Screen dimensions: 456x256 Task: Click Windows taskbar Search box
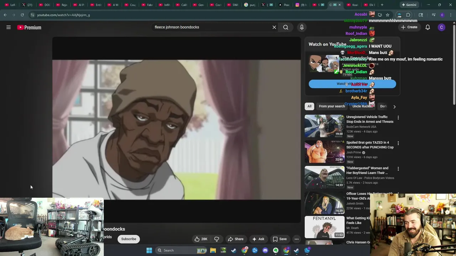181,250
